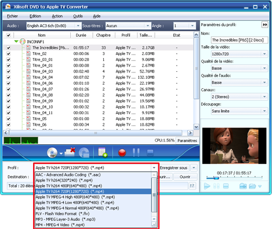Open the Aide menu

point(97,16)
